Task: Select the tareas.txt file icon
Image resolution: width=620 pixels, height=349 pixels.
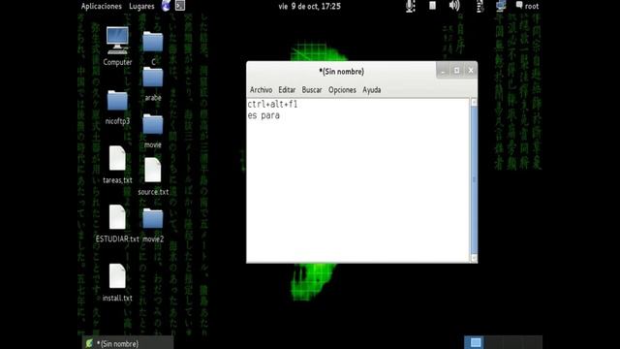Action: point(117,158)
